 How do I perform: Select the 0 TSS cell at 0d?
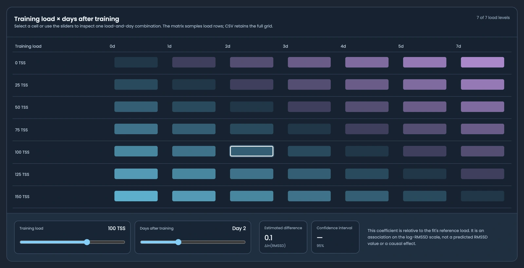click(x=136, y=62)
